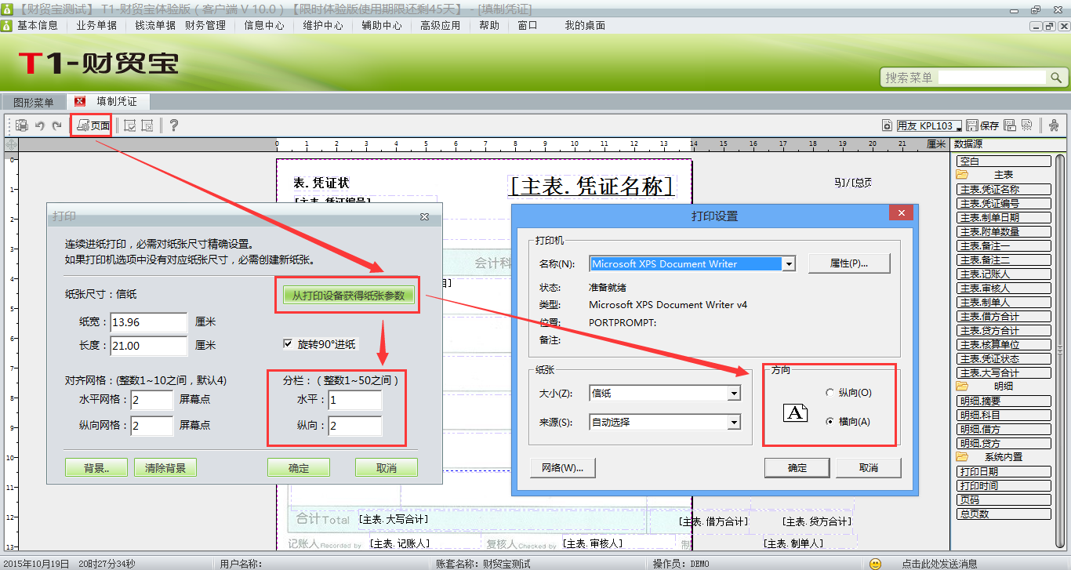
Task: Click the running person exit icon
Action: click(1053, 125)
